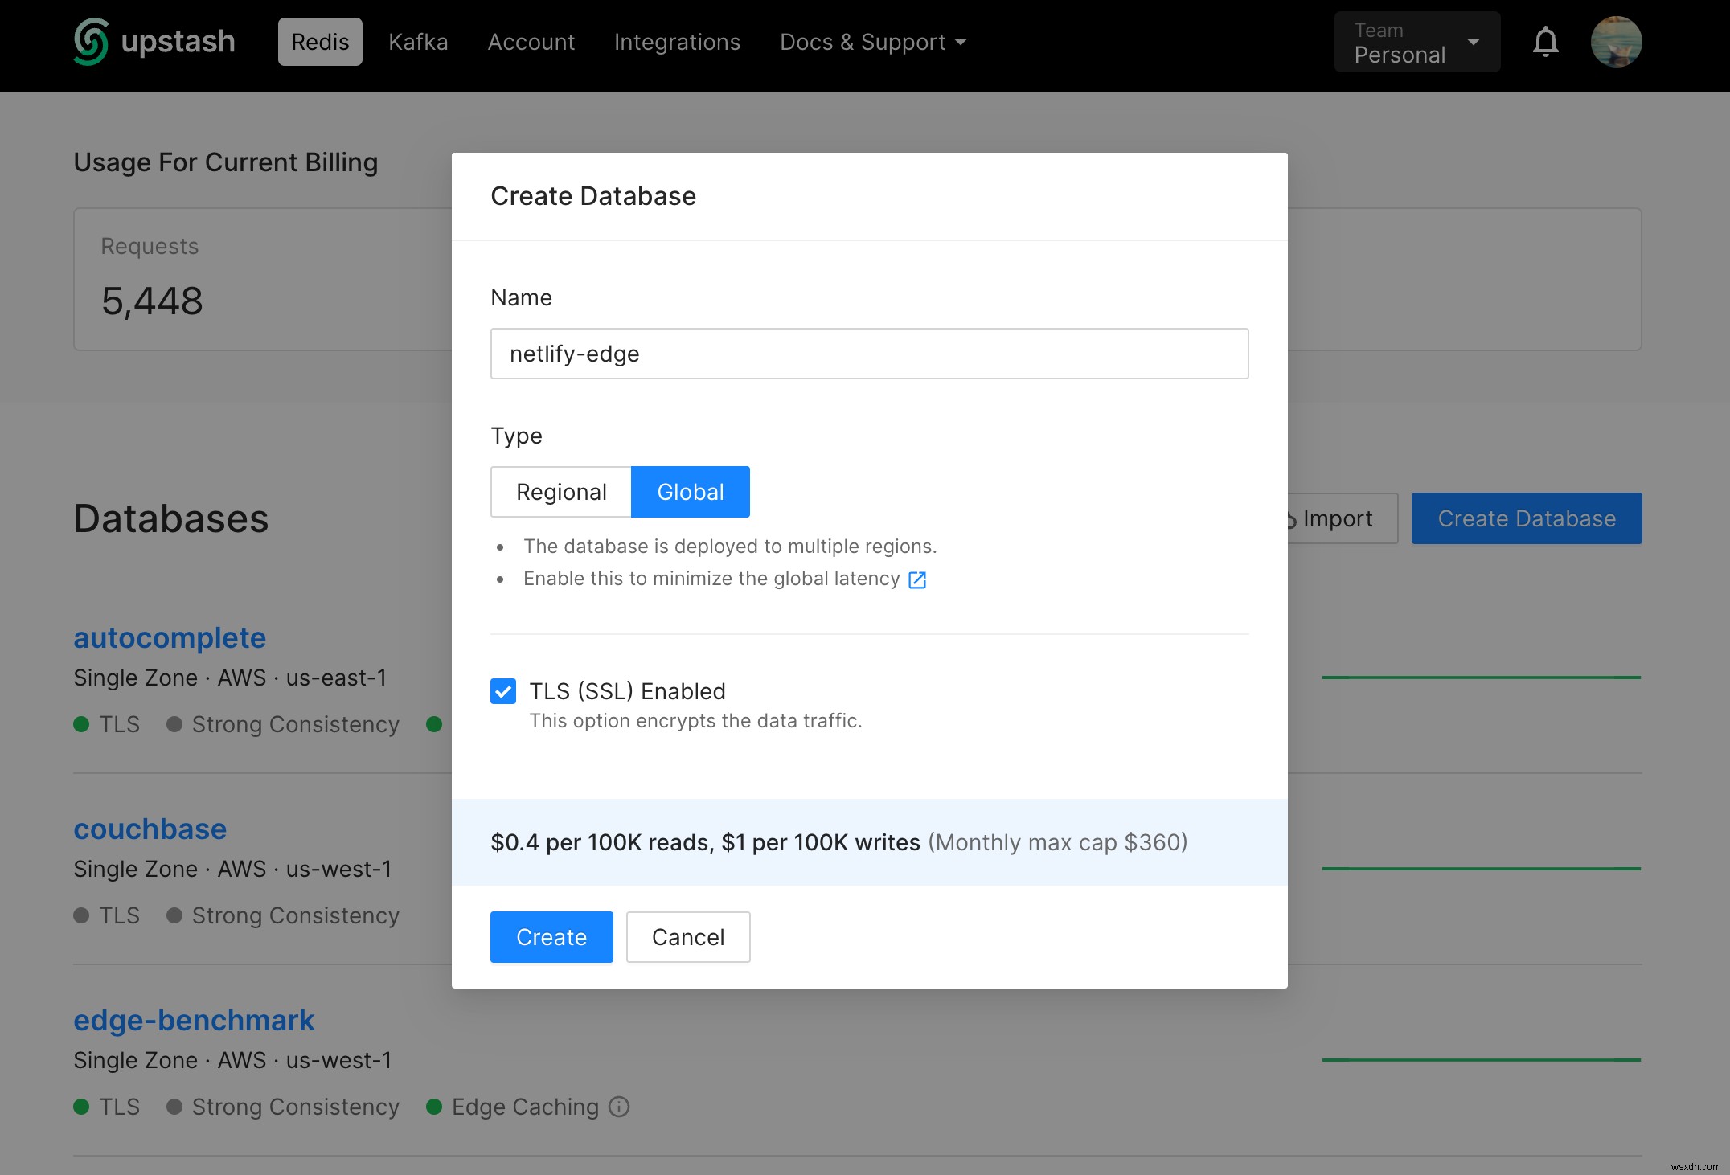Click the database Name input field

point(868,353)
